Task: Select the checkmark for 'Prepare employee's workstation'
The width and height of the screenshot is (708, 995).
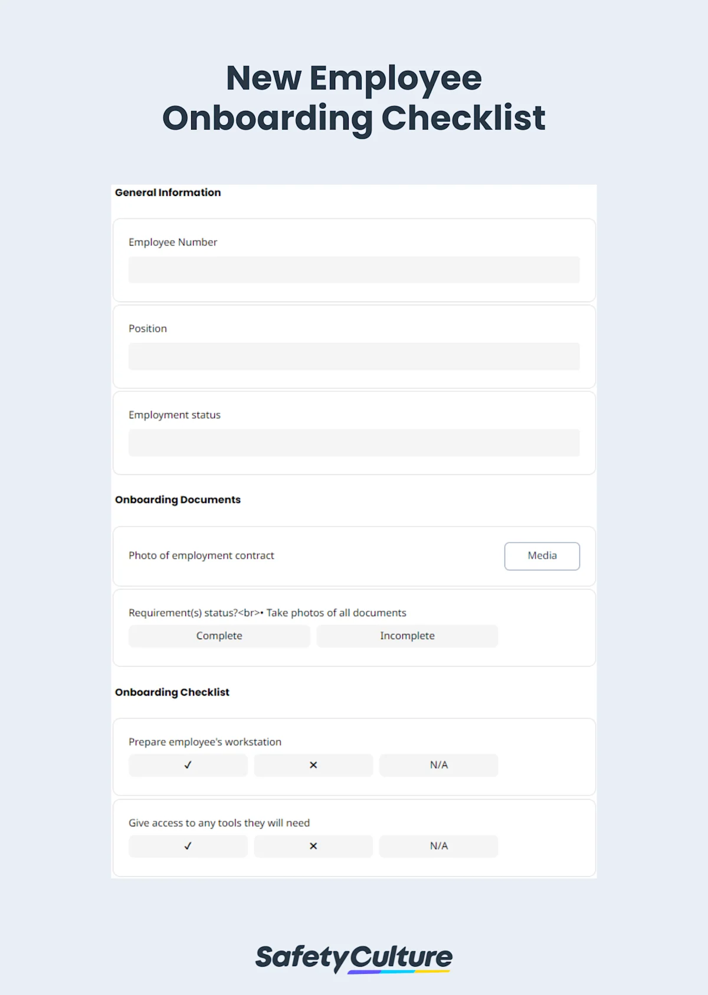Action: (188, 765)
